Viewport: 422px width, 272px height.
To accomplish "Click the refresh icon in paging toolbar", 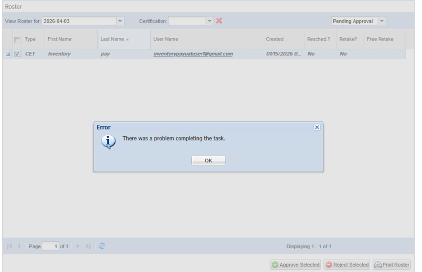I will (102, 246).
